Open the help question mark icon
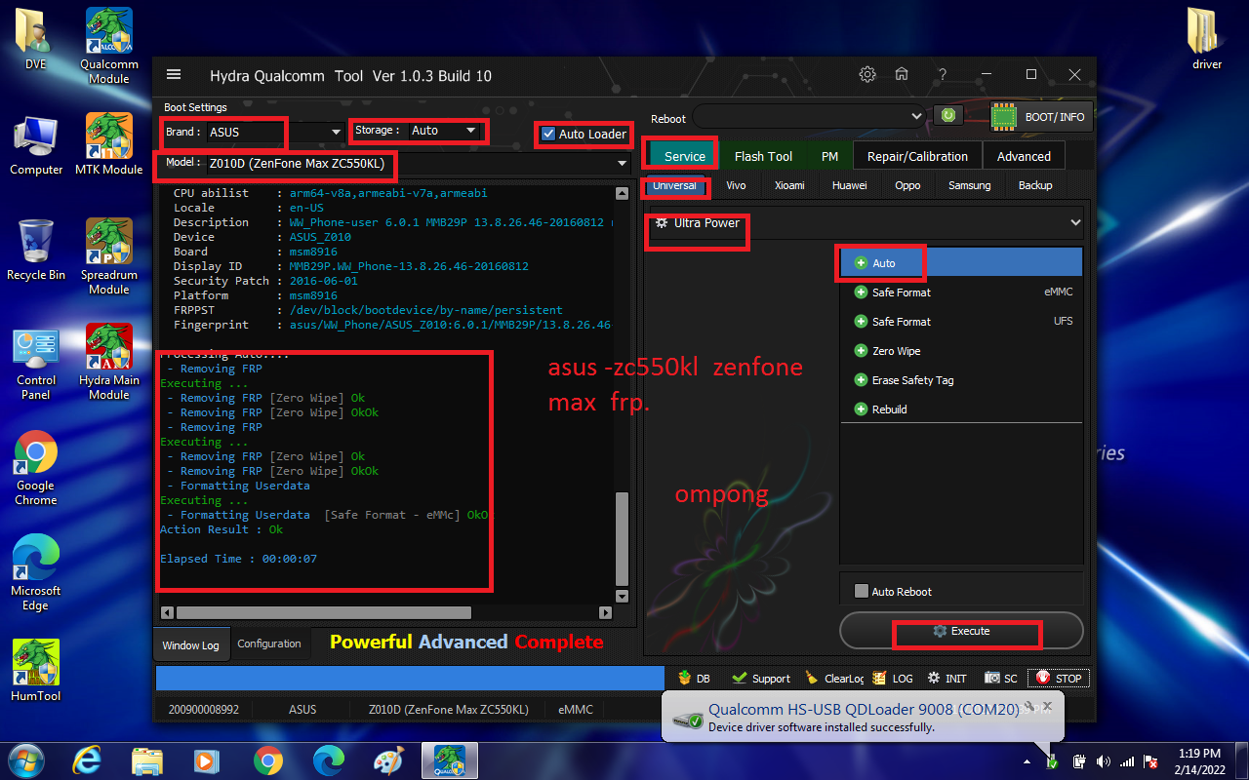 [942, 75]
